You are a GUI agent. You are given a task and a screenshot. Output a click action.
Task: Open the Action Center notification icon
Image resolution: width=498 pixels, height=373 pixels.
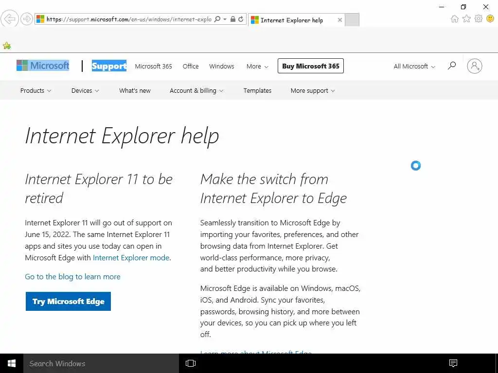(x=453, y=363)
